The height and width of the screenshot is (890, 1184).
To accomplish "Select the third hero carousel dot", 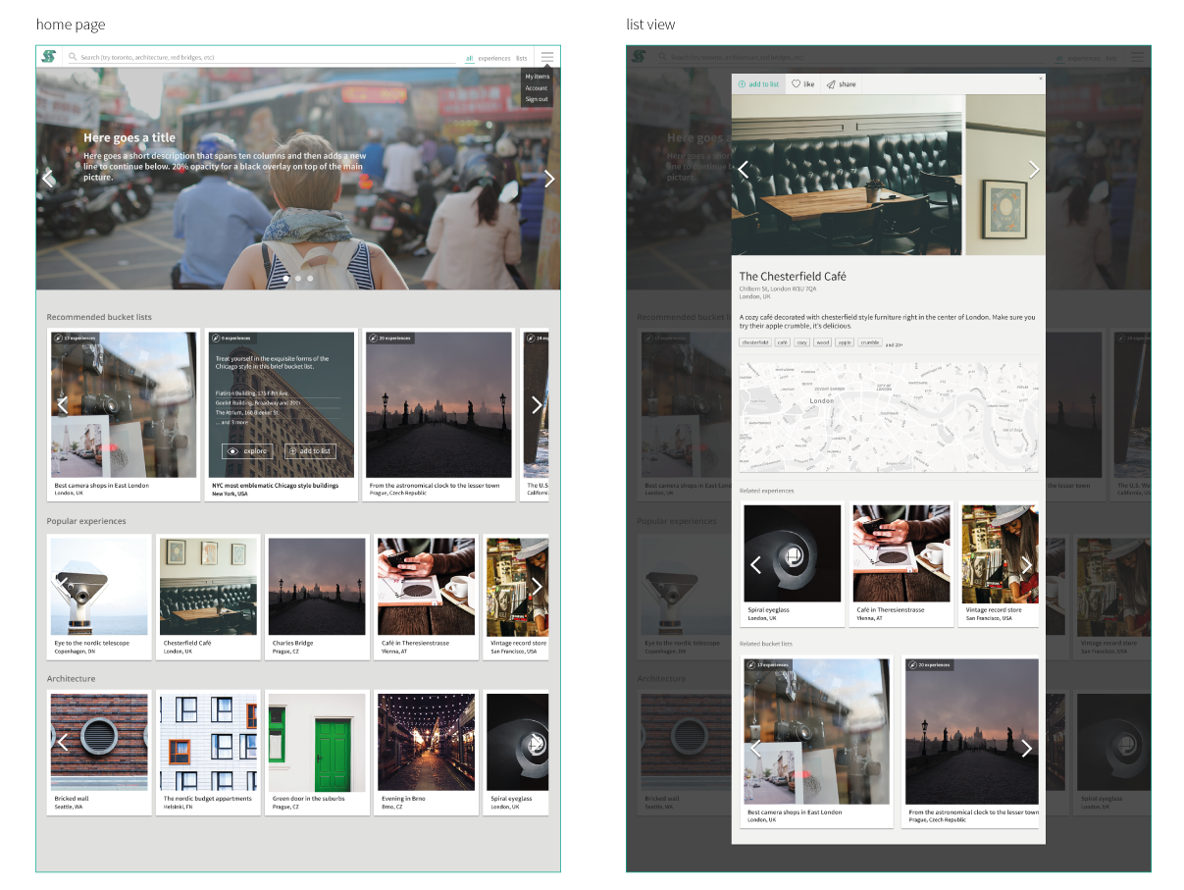I will point(310,279).
